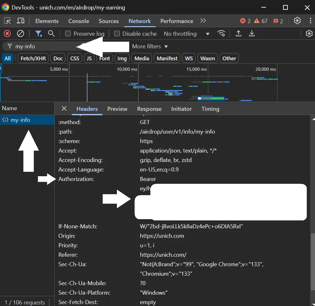315x306 pixels.
Task: Switch to Sources panel
Action: coord(108,21)
